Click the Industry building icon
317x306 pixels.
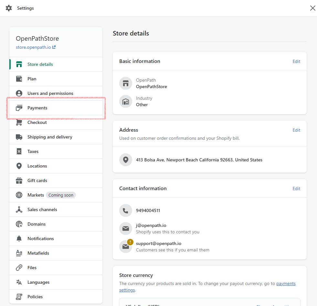126,101
